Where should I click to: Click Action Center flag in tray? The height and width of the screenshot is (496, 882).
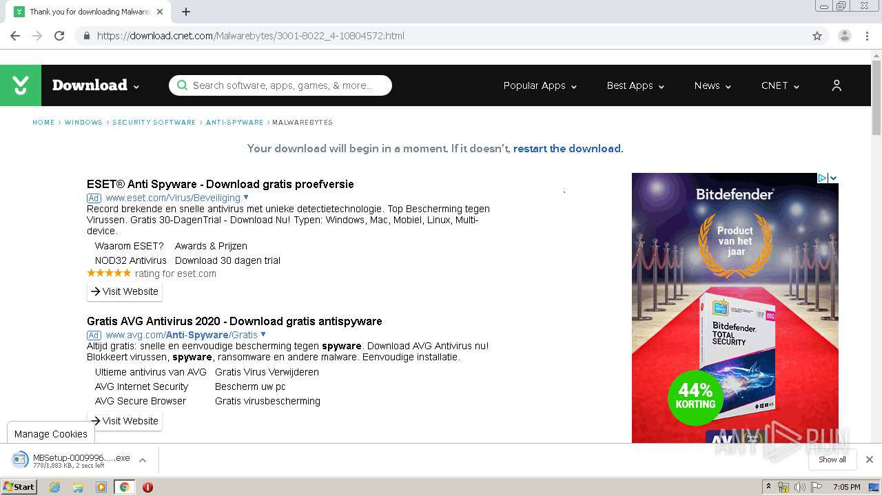pyautogui.click(x=816, y=487)
